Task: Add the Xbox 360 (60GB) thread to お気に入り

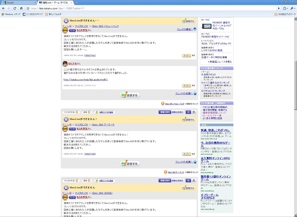Action: point(104,181)
